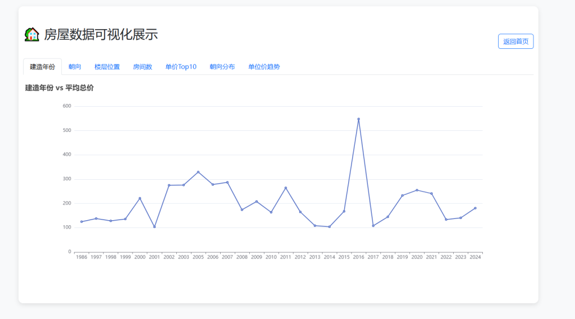Click the house icon beside the page title
Viewport: 575px width, 319px height.
(32, 34)
